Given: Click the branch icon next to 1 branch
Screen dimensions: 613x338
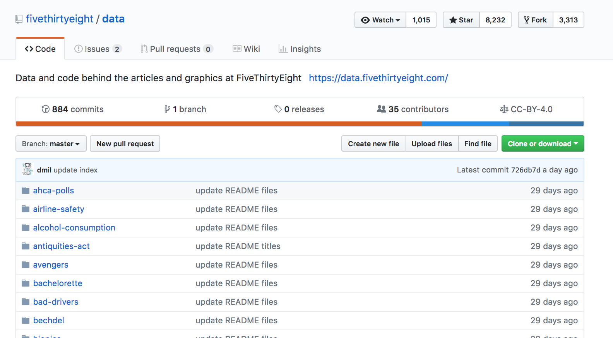Looking at the screenshot, I should [x=167, y=109].
